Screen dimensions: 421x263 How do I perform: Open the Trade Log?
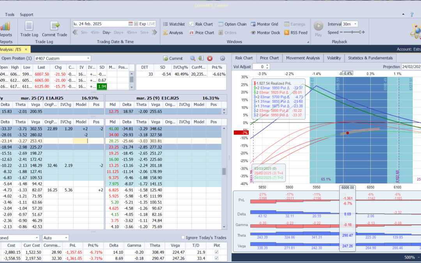[29, 29]
